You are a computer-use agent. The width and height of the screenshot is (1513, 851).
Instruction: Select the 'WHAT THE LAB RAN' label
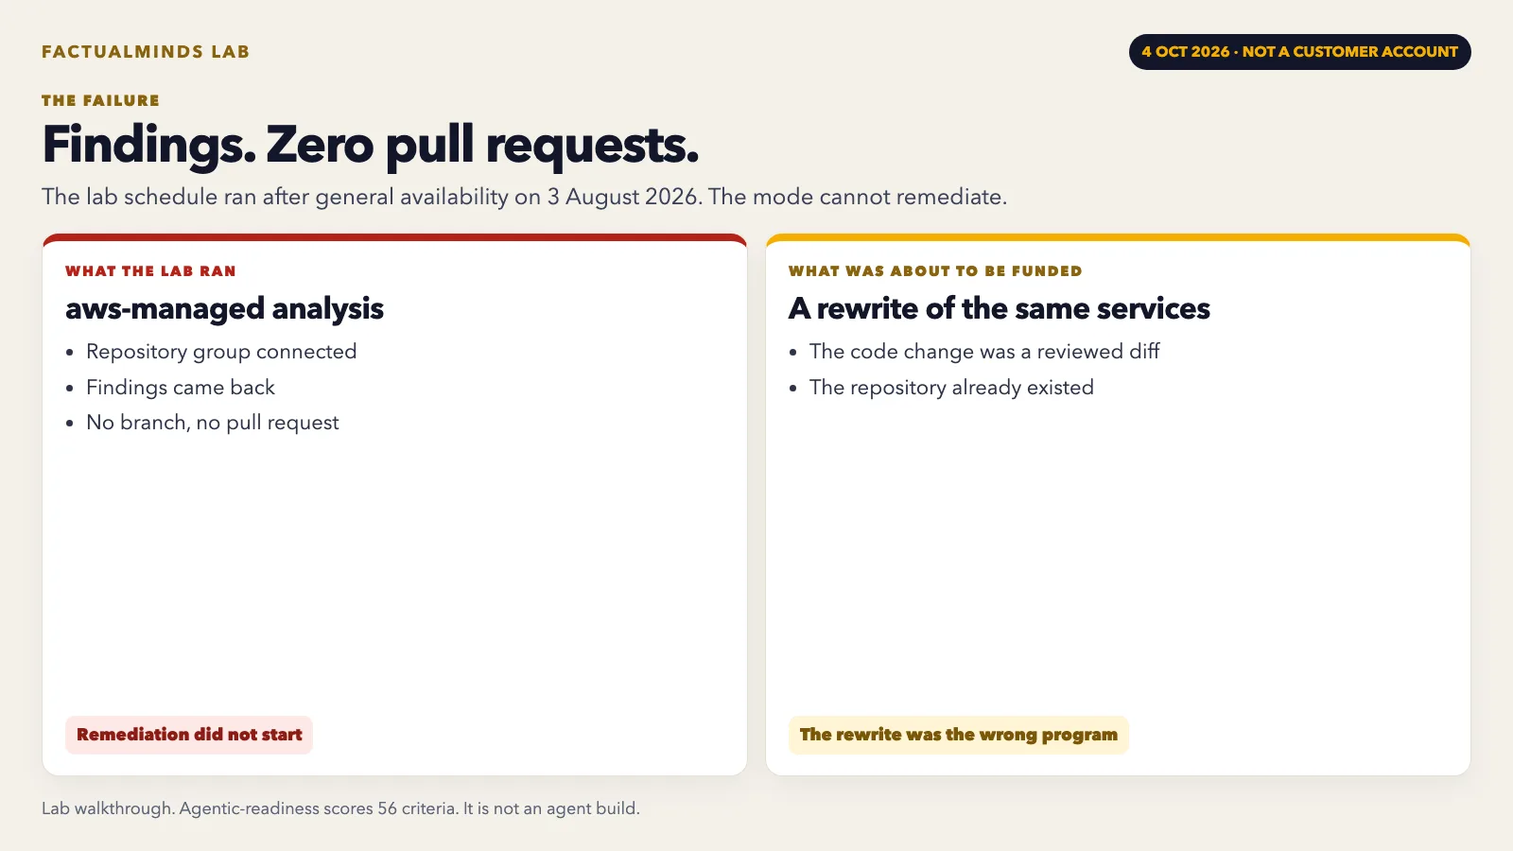[150, 271]
